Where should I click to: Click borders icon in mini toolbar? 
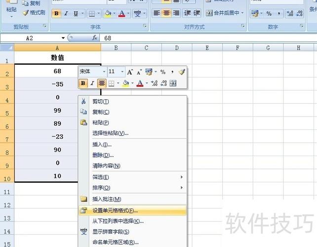click(112, 83)
